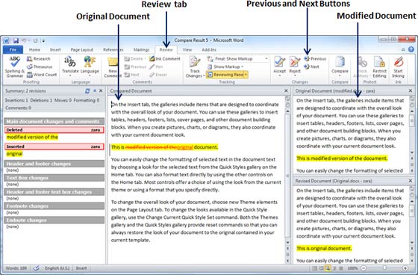418x275 pixels.
Task: Toggle the Reviewing Pane
Action: coord(225,75)
